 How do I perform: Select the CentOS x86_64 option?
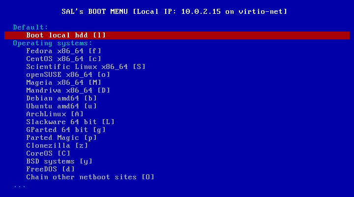click(63, 59)
